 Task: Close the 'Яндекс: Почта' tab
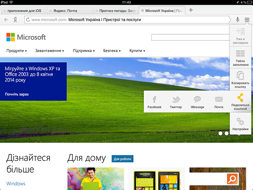tap(51, 11)
